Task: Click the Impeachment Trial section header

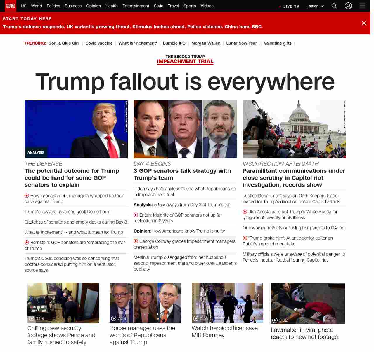Action: [x=185, y=59]
